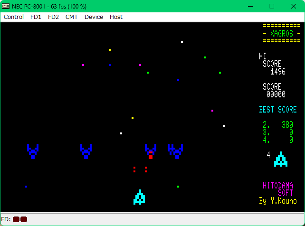Click the SCORE value 00000
The image size is (305, 226).
coord(276,94)
